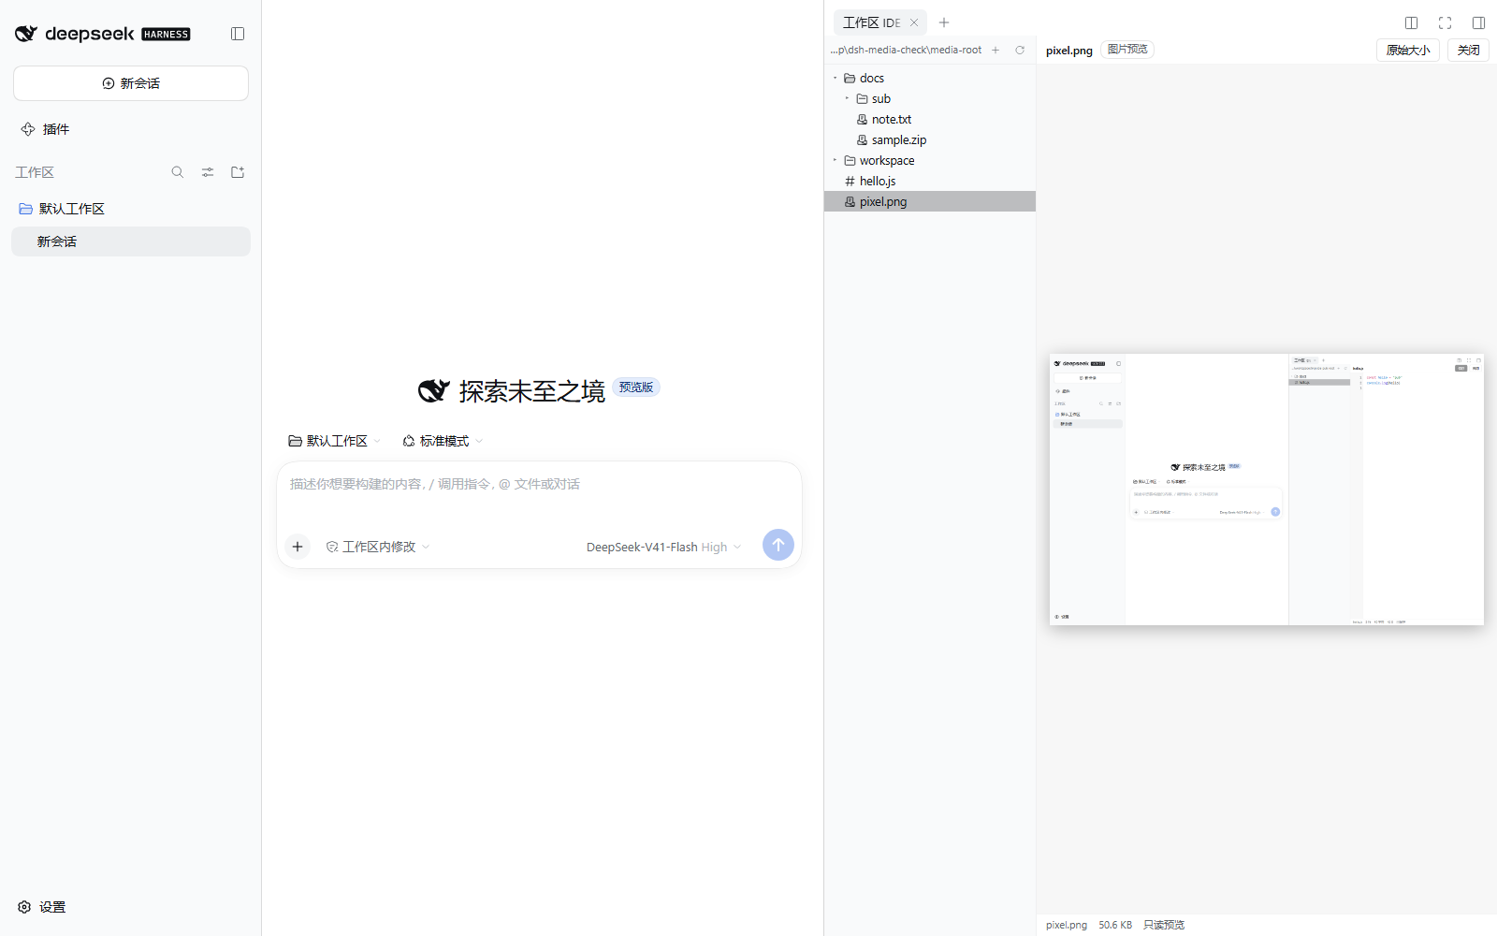Switch to the 工作区 IDE tab
The height and width of the screenshot is (936, 1497).
pyautogui.click(x=871, y=22)
